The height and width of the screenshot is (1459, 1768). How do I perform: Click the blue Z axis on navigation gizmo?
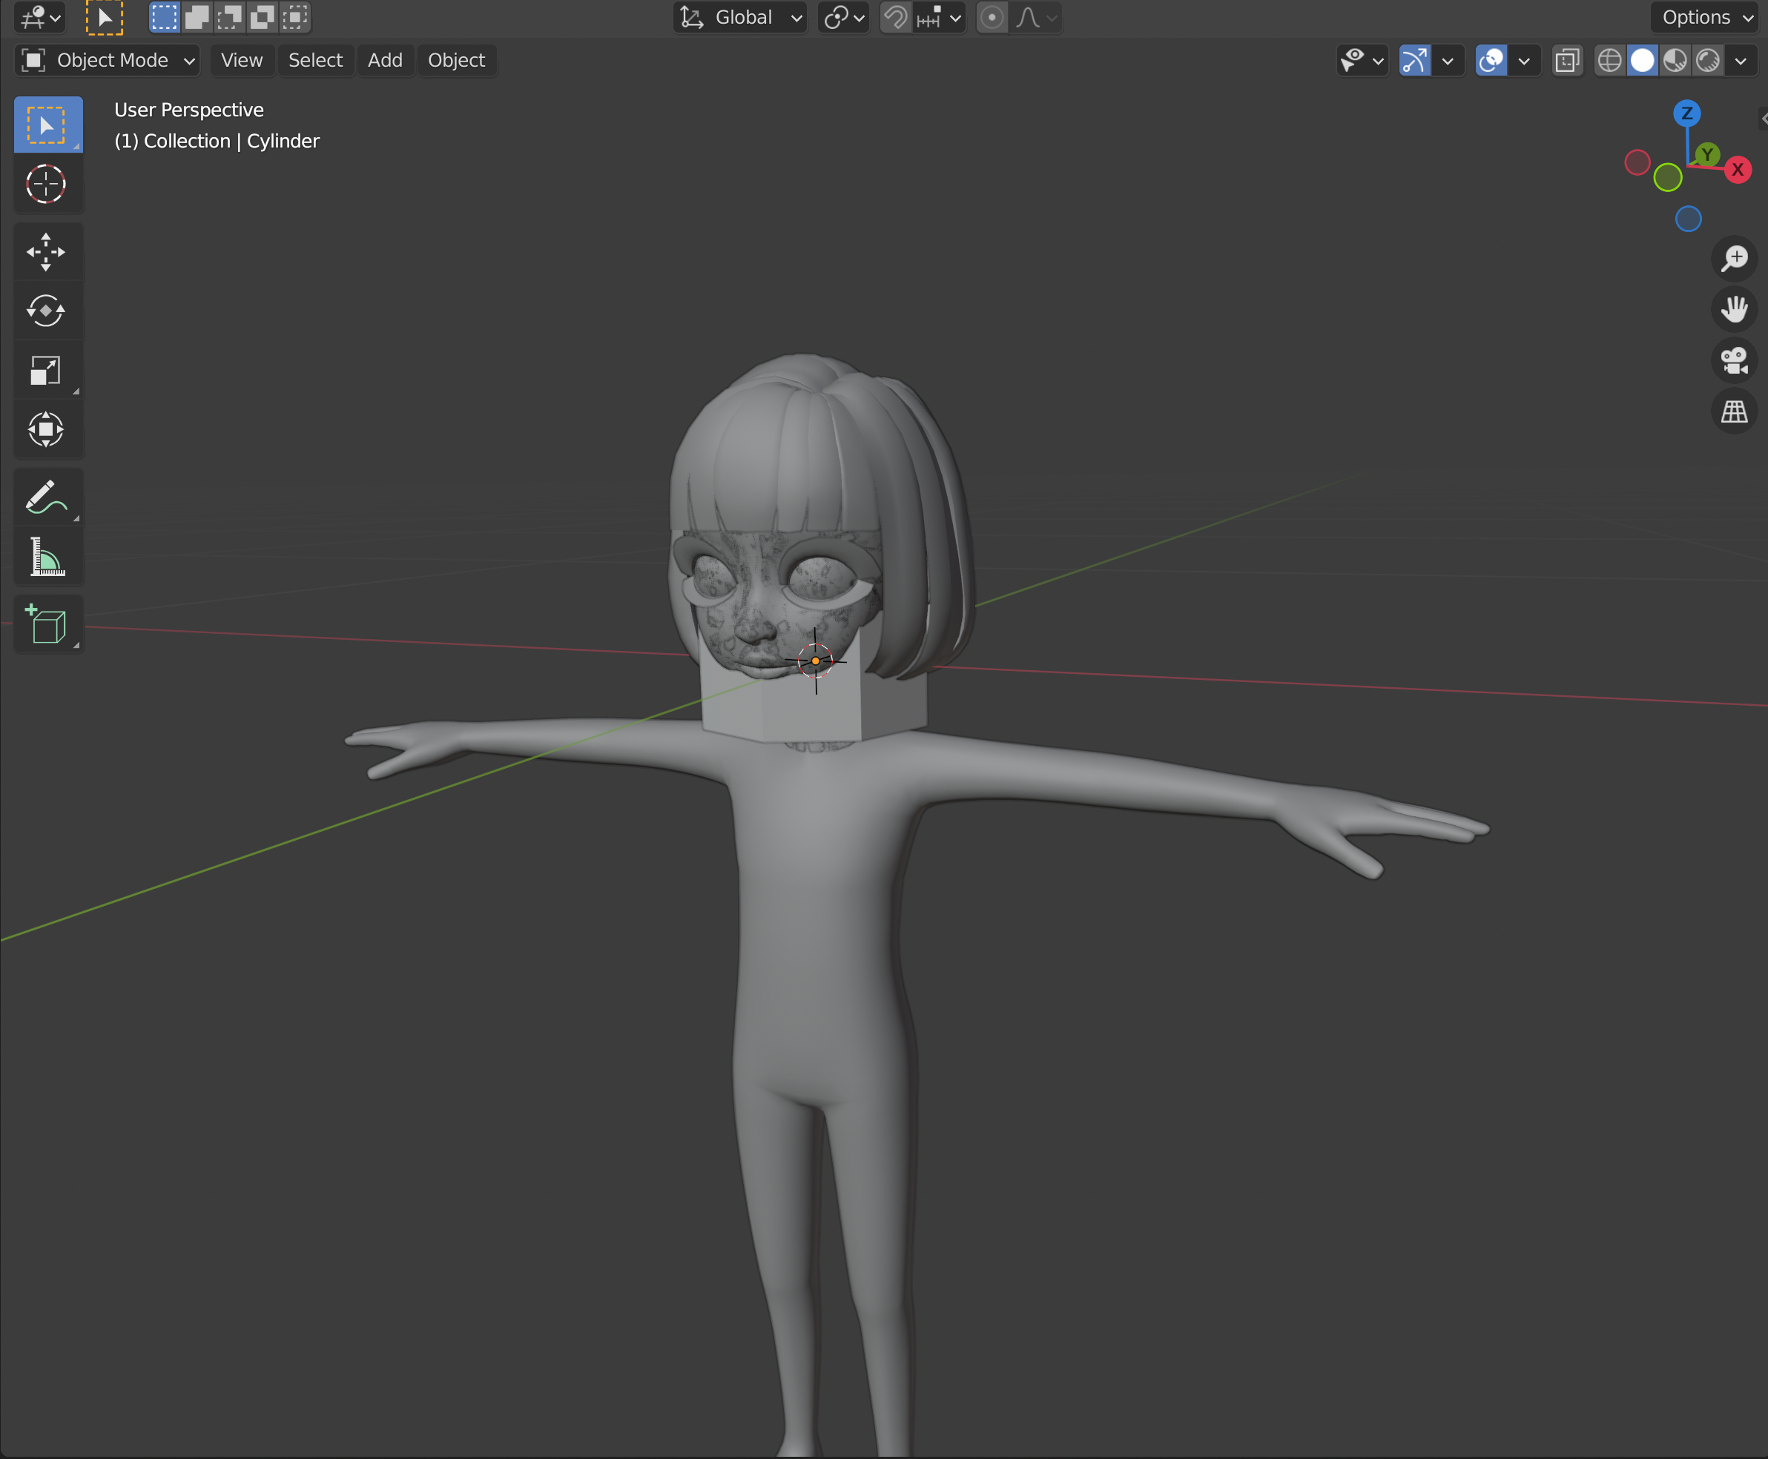1686,113
